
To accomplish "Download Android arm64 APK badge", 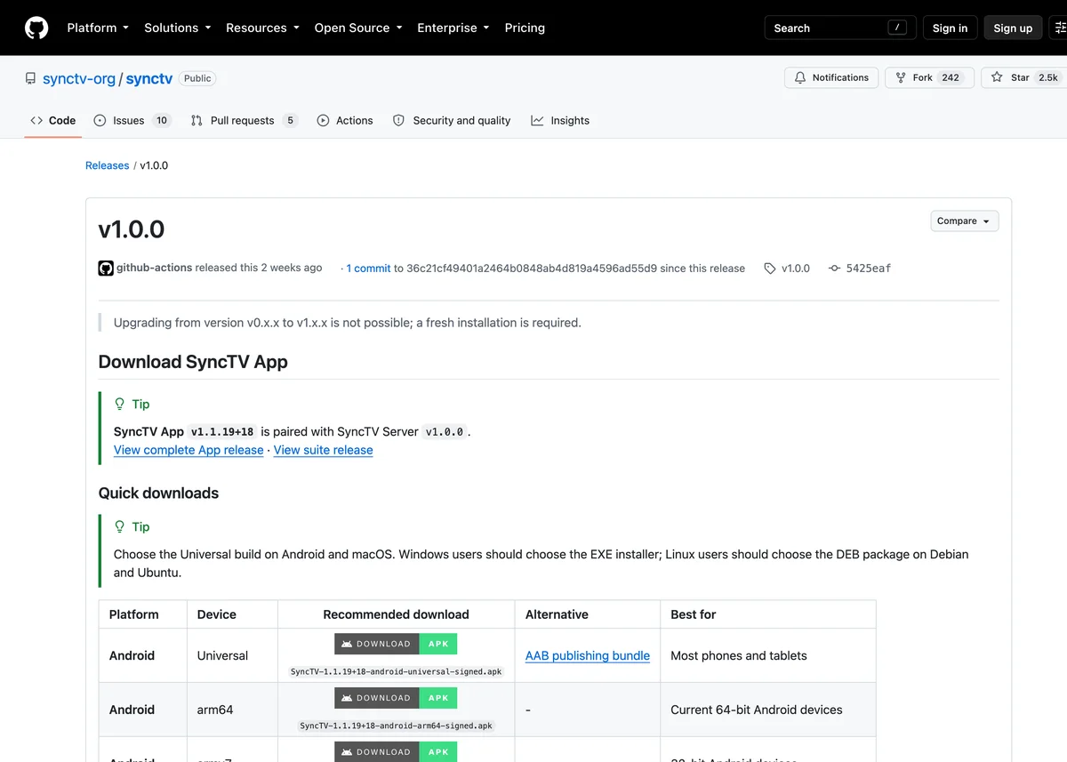I will [x=396, y=698].
